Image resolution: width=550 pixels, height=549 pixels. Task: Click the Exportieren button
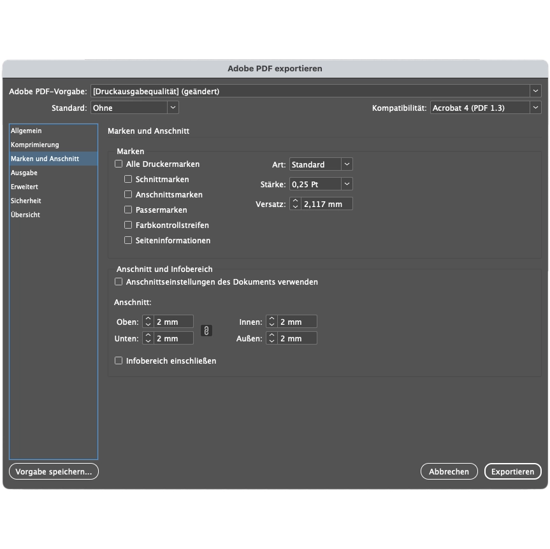point(512,471)
